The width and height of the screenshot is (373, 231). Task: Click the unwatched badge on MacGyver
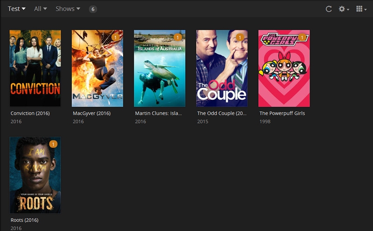pos(115,37)
